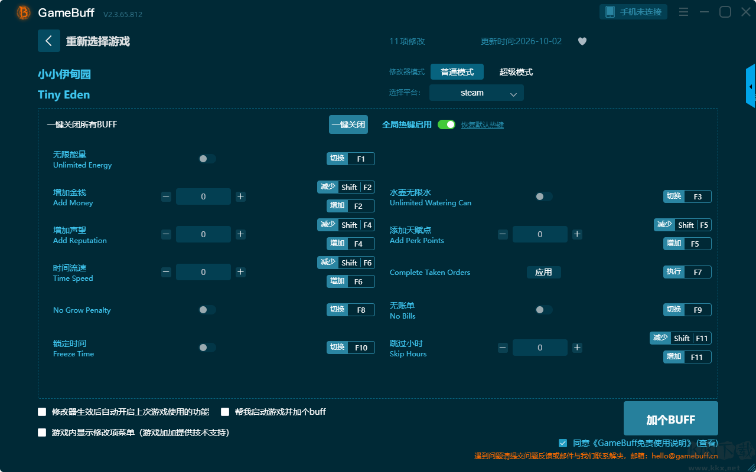
Task: Click the heart favorite icon
Action: coord(582,41)
